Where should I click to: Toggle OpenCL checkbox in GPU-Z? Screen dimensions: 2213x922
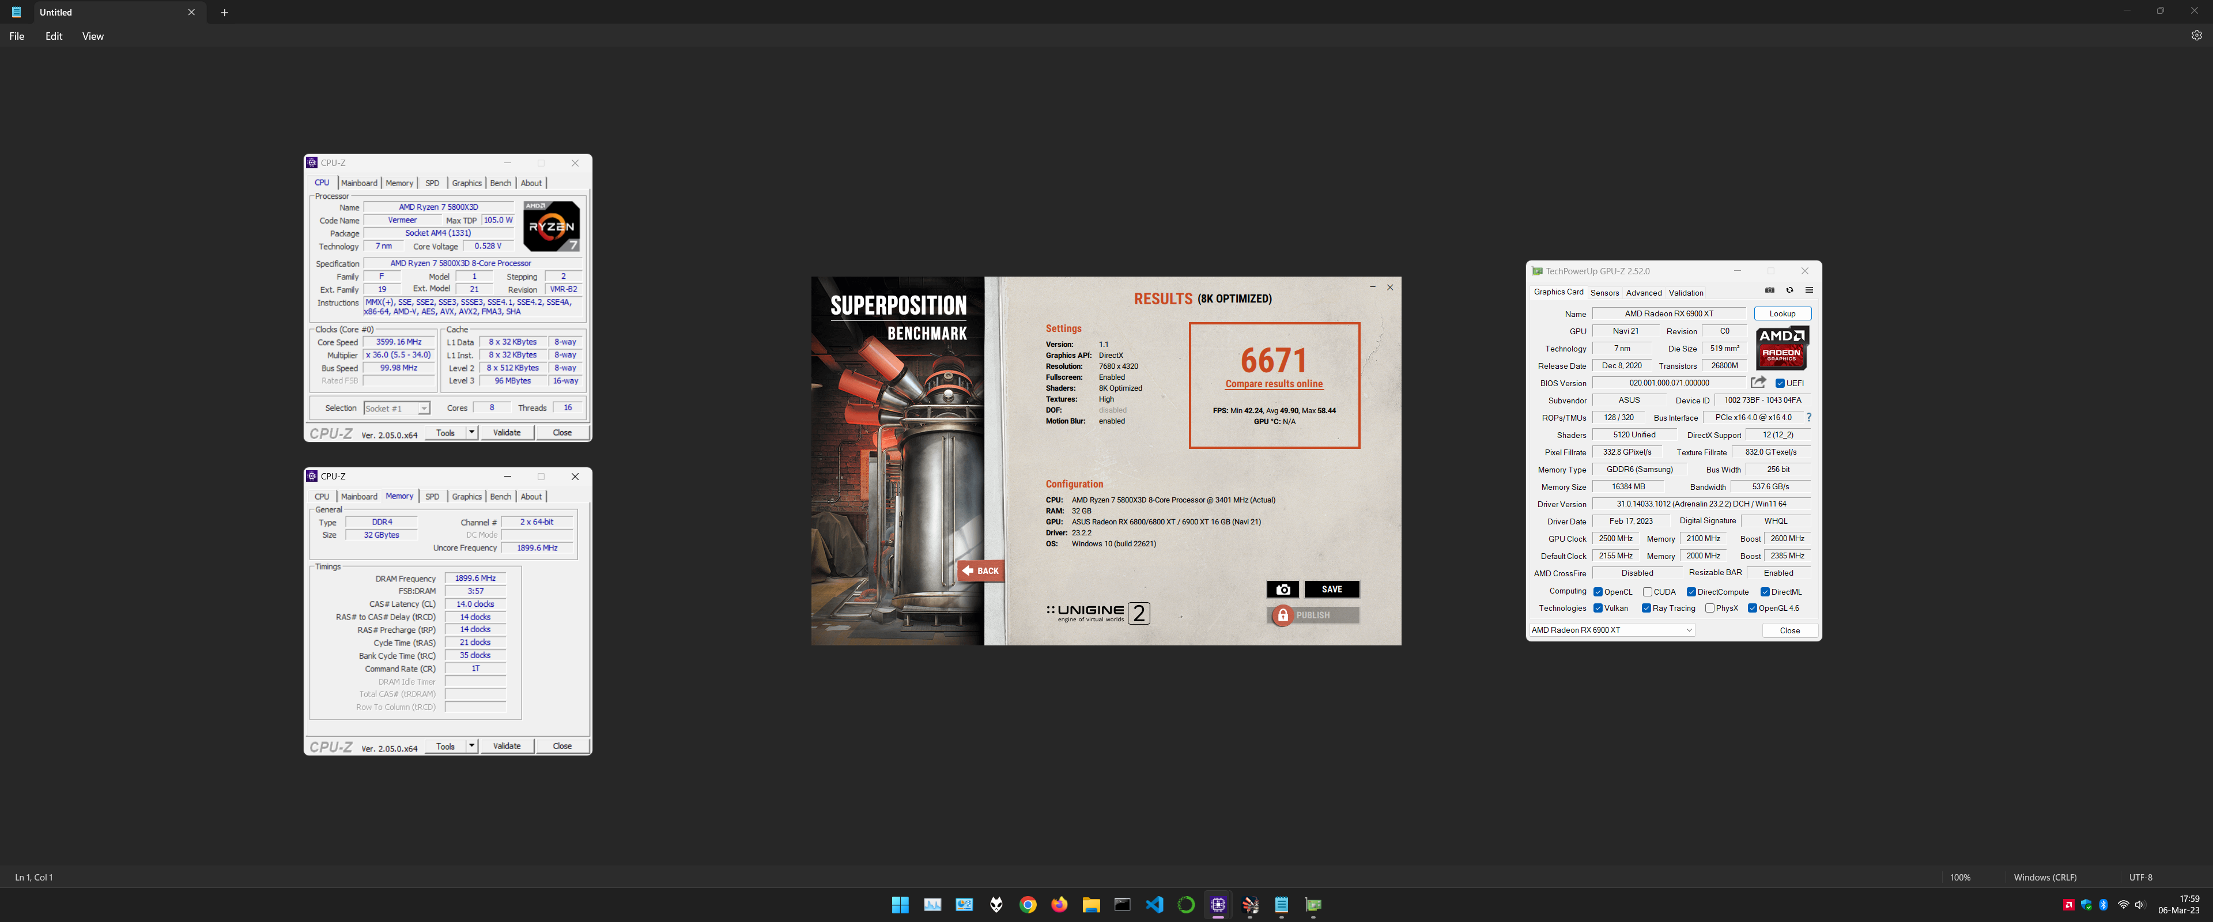click(x=1598, y=592)
